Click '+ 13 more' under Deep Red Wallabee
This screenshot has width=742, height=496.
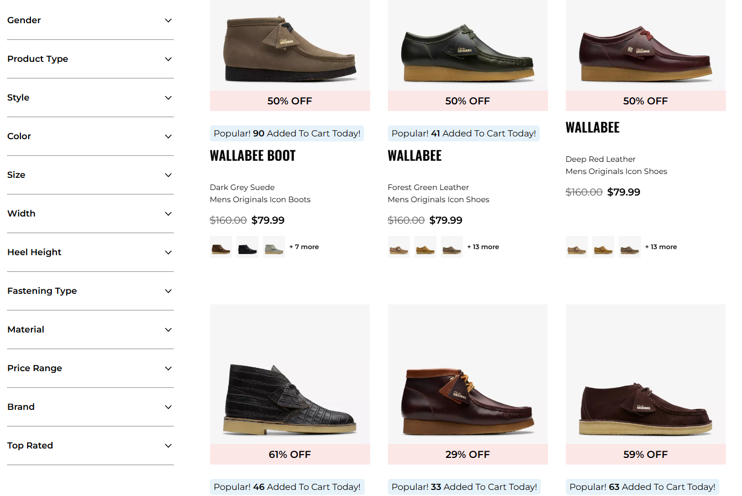click(x=661, y=247)
